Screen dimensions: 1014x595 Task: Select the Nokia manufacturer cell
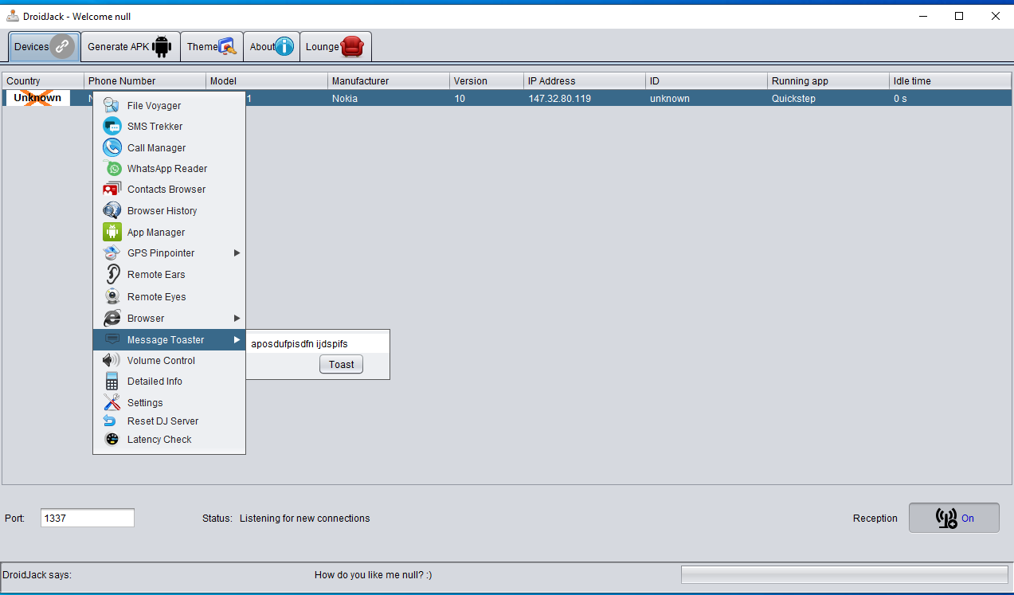pyautogui.click(x=389, y=99)
